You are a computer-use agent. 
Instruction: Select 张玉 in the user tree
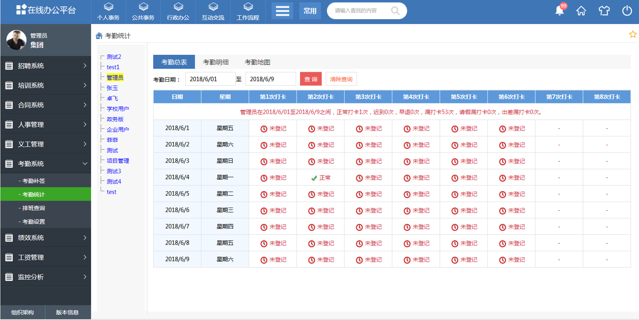111,87
